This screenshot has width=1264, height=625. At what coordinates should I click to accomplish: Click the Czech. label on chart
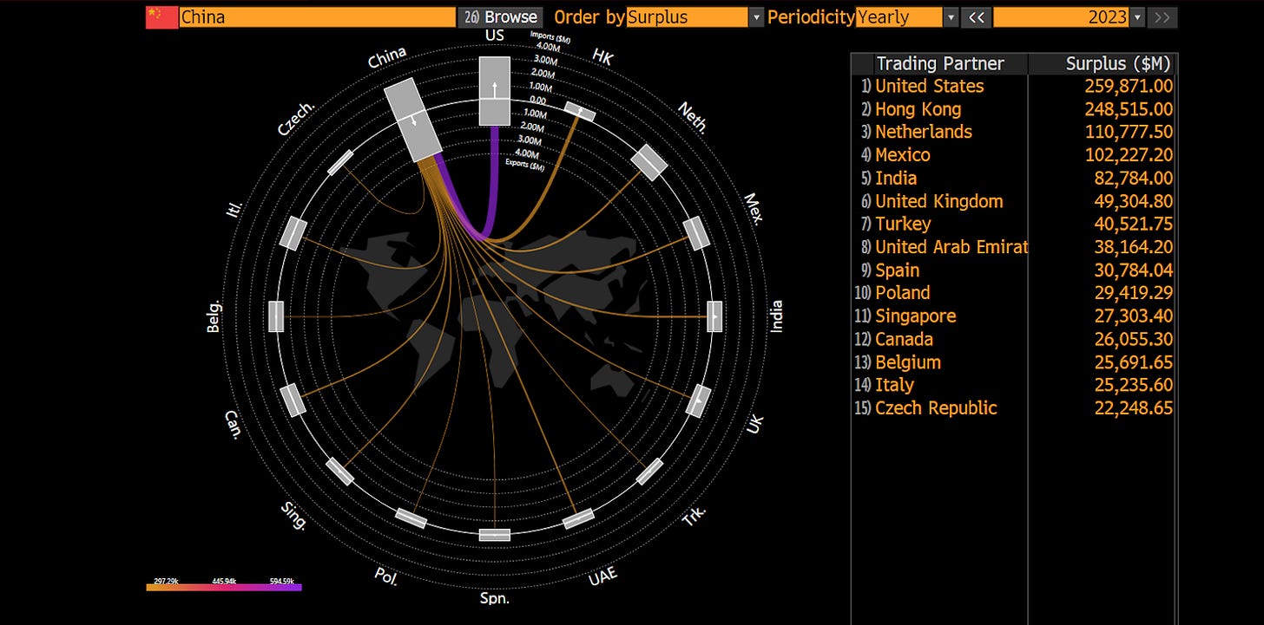[297, 117]
